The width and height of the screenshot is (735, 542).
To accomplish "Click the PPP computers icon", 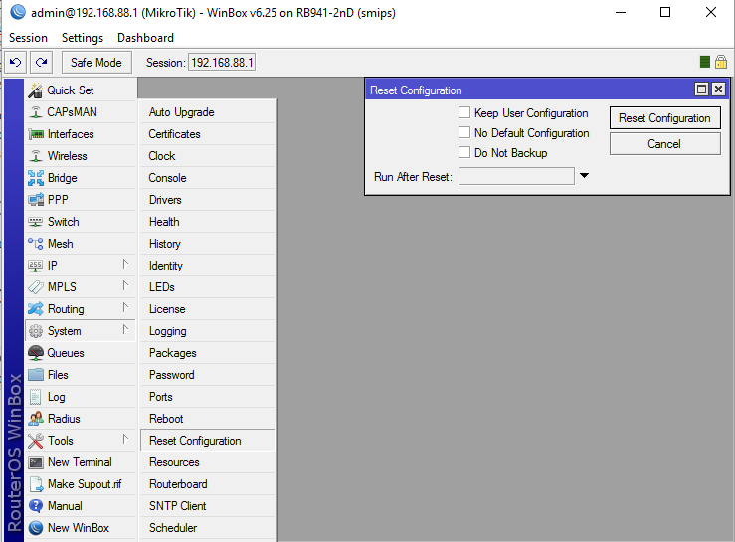I will pos(36,200).
